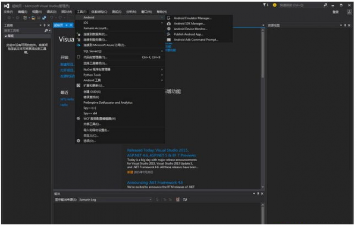Open recent project WTLHello link
This screenshot has height=227, width=357.
coord(67,100)
